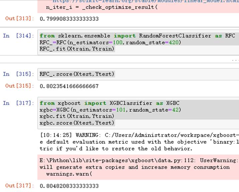The image size is (239, 192).
Task: Click the RandomForestClassifier import line
Action: click(x=137, y=36)
